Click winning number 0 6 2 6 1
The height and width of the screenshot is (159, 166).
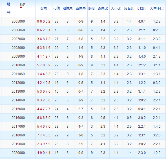click(44, 30)
